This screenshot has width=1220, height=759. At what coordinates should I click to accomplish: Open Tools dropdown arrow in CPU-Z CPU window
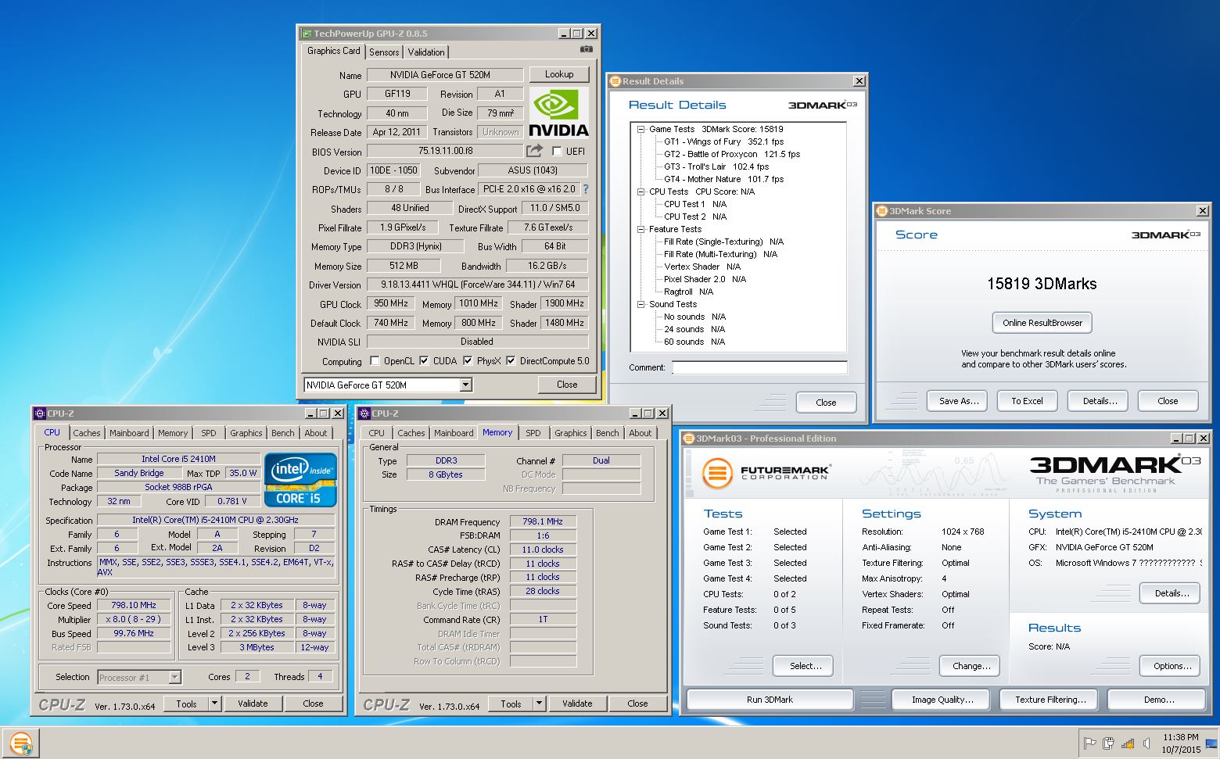(x=214, y=704)
